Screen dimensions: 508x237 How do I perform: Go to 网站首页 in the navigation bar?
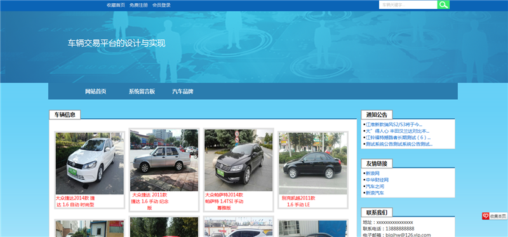coord(96,91)
